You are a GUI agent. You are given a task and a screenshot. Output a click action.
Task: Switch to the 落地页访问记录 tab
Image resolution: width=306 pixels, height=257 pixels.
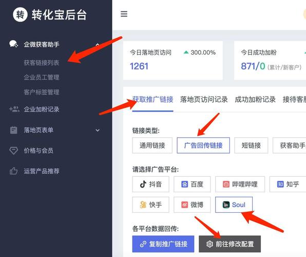pyautogui.click(x=204, y=100)
